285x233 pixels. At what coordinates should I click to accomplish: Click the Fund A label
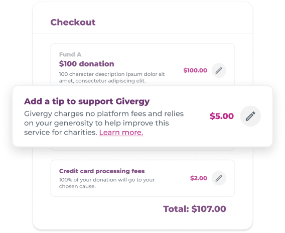click(70, 54)
